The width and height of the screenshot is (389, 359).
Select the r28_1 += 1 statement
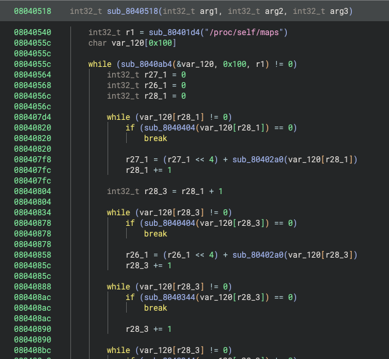(x=149, y=170)
